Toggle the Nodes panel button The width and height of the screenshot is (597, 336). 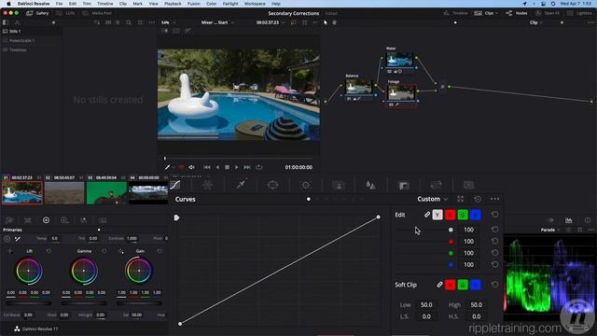[517, 13]
